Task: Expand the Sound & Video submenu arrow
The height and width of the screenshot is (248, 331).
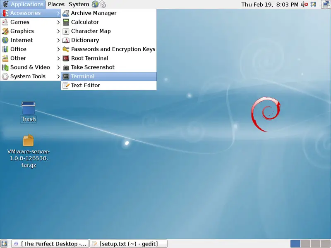Action: click(x=58, y=67)
